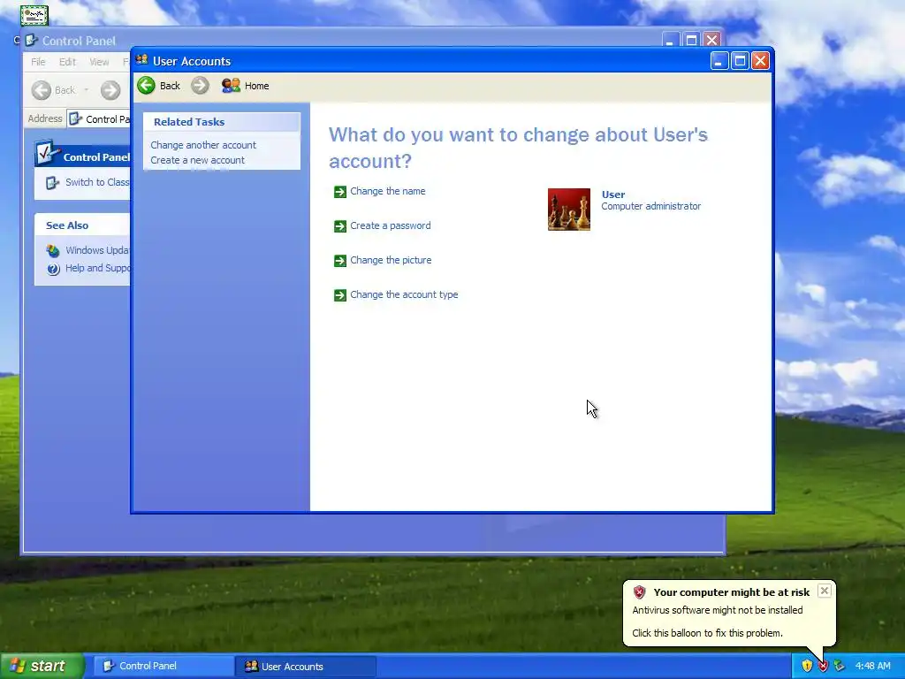Click the chess pieces user picture

click(x=569, y=210)
